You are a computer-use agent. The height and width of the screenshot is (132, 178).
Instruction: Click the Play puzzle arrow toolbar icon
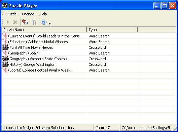[8, 22]
